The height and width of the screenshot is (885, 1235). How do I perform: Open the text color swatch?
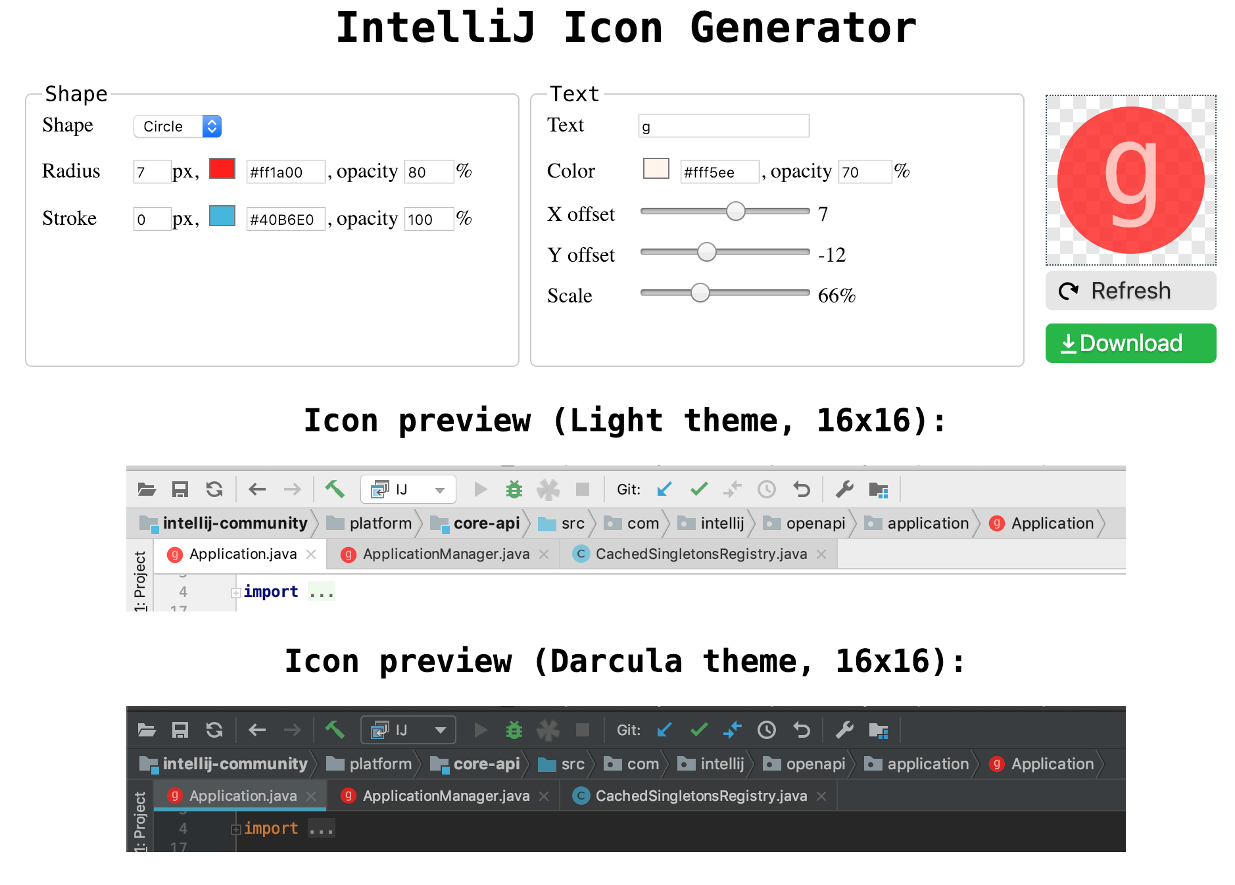coord(656,169)
